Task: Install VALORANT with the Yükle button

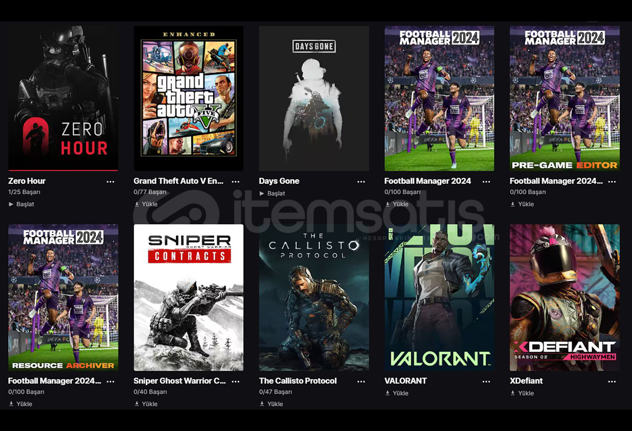Action: 396,392
